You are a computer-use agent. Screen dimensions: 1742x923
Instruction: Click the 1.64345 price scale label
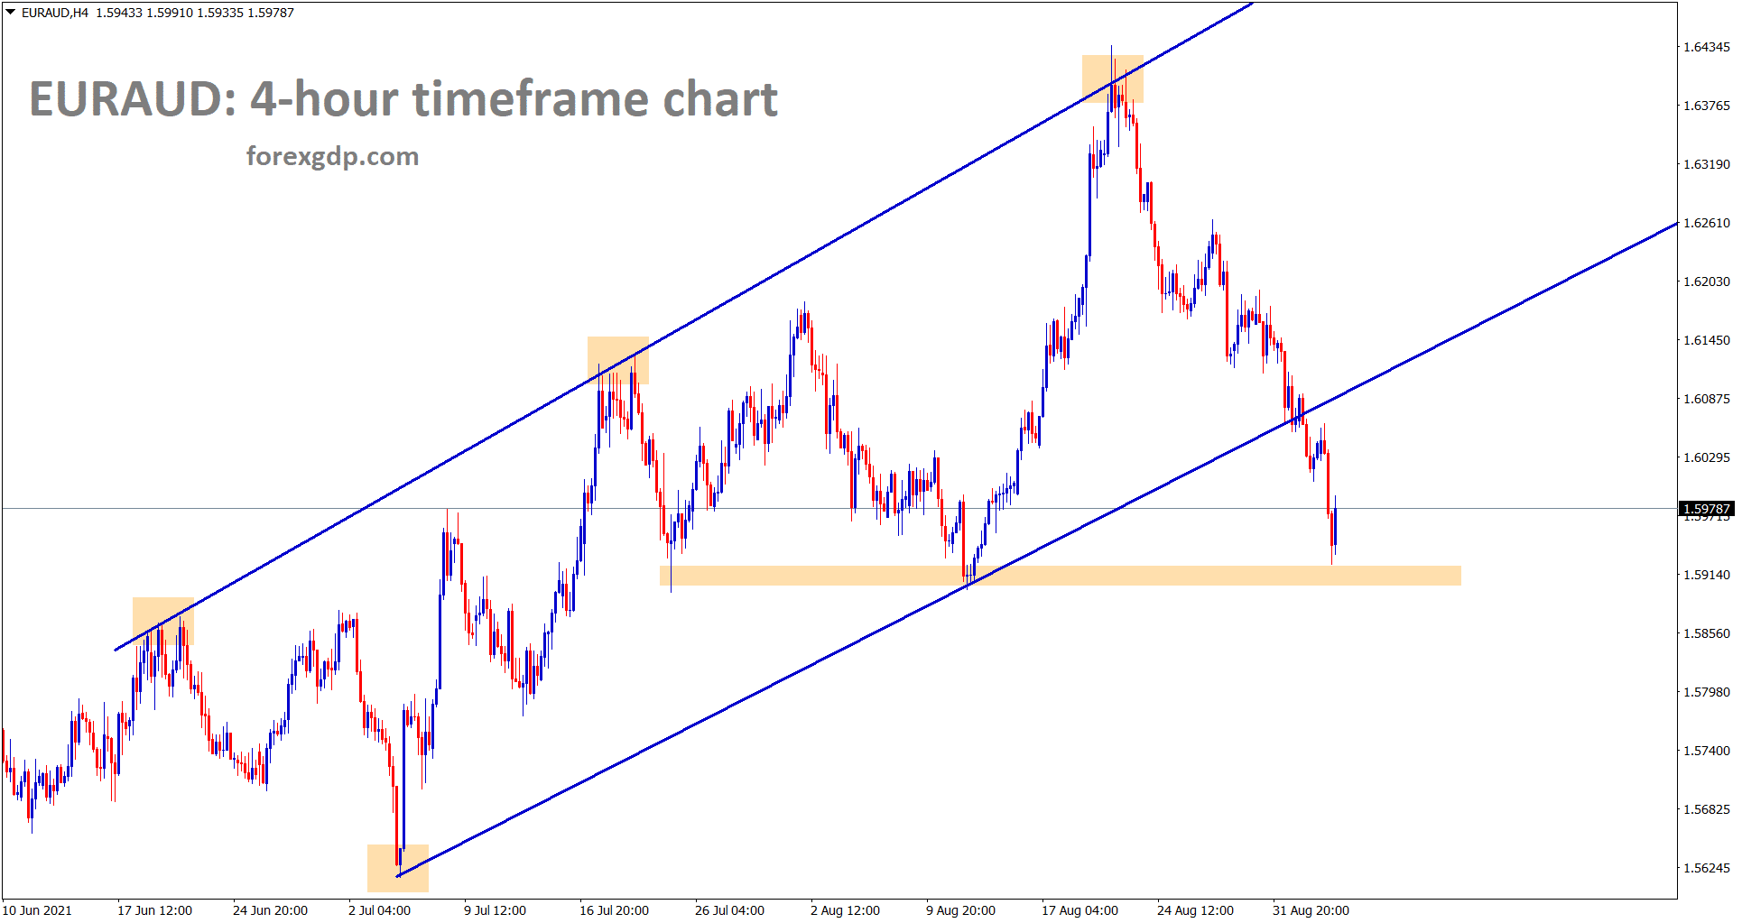coord(1707,47)
